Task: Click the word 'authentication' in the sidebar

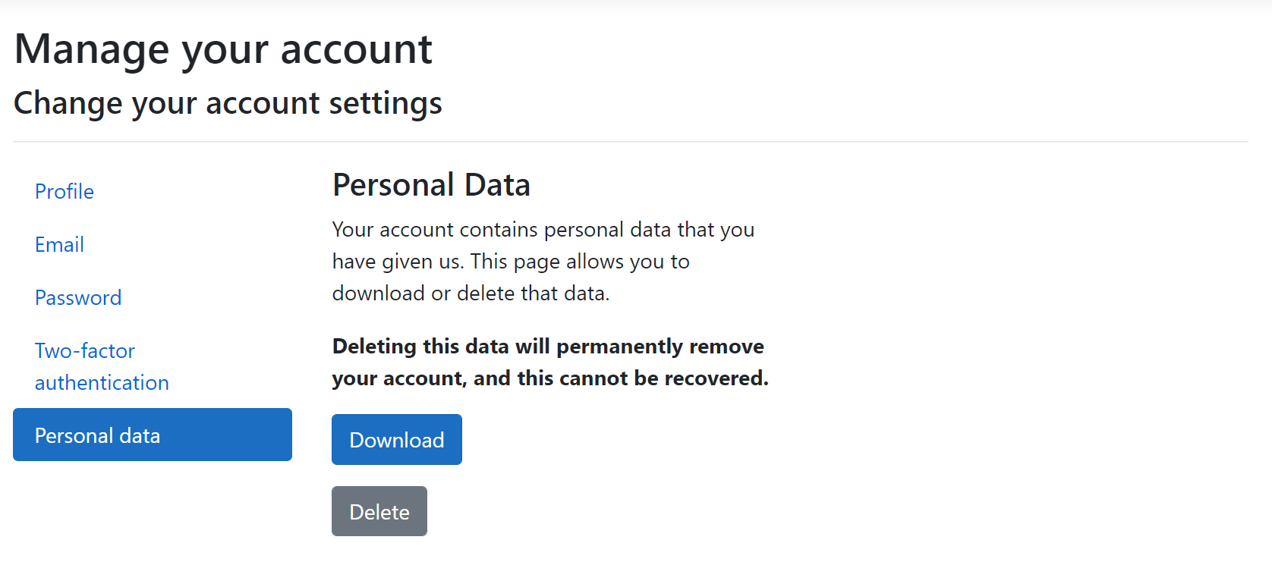Action: pos(102,383)
